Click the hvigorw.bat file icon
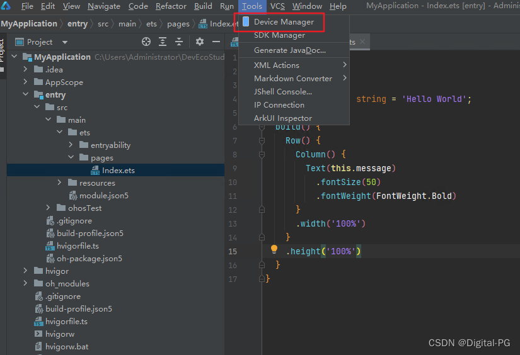 click(x=38, y=347)
